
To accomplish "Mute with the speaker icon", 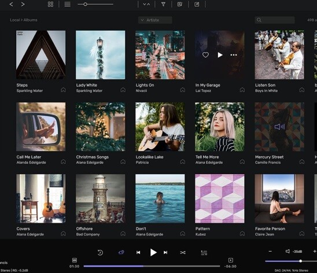I will pos(287,251).
